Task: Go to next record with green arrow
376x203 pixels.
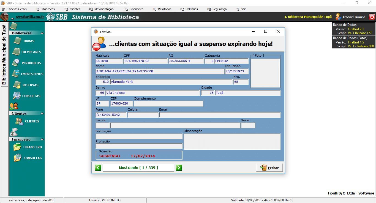Action: 179,168
